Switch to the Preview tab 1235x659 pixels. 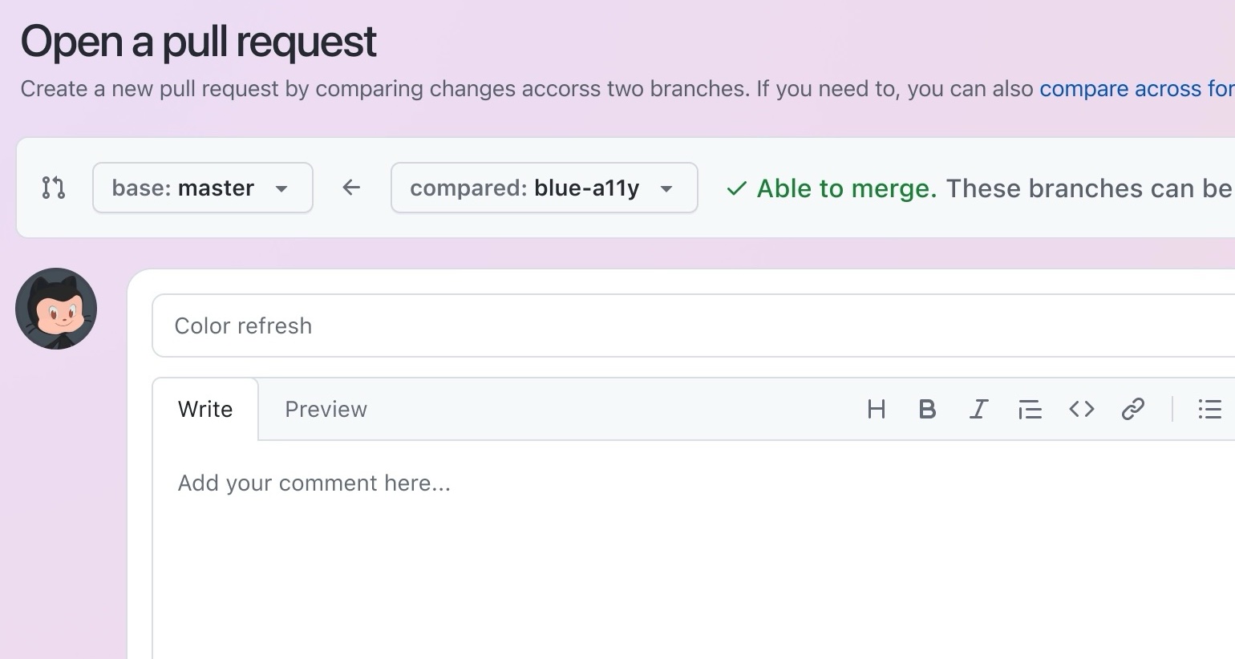(x=326, y=409)
